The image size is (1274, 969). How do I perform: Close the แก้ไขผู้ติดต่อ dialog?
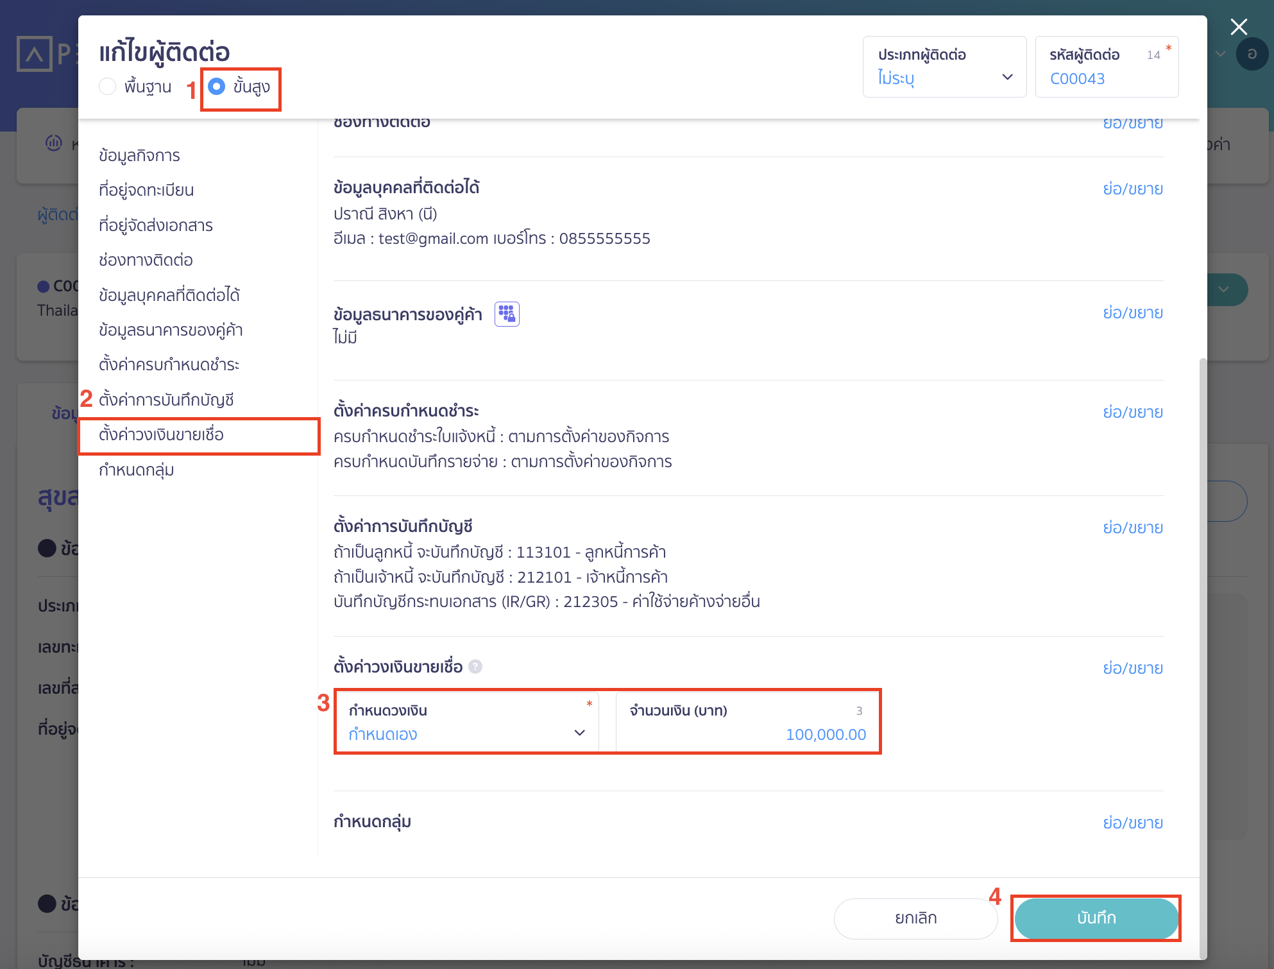1239,27
